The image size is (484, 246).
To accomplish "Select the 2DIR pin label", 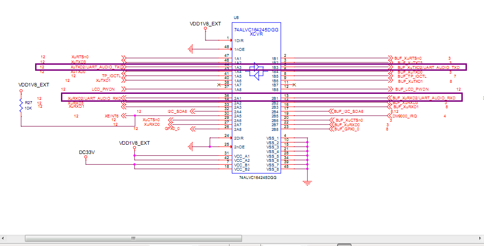I will pyautogui.click(x=239, y=138).
